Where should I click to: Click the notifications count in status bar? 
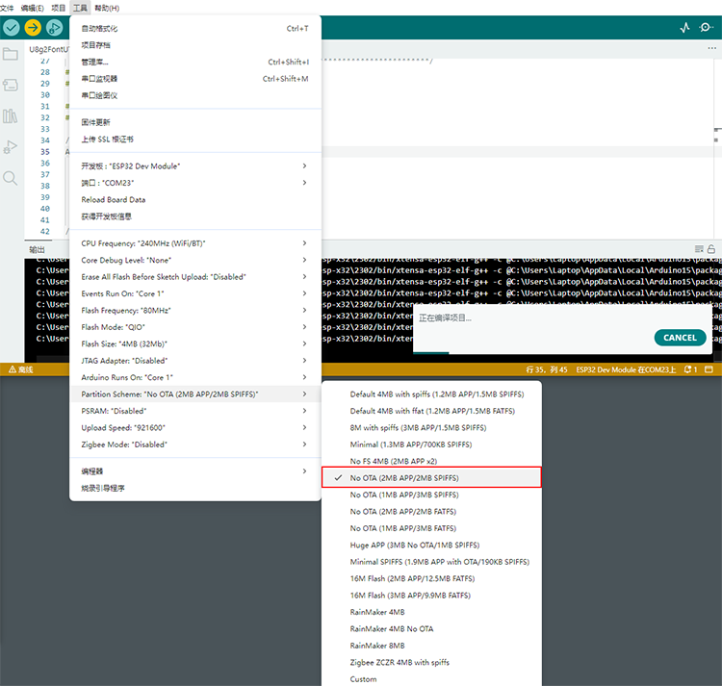(690, 369)
